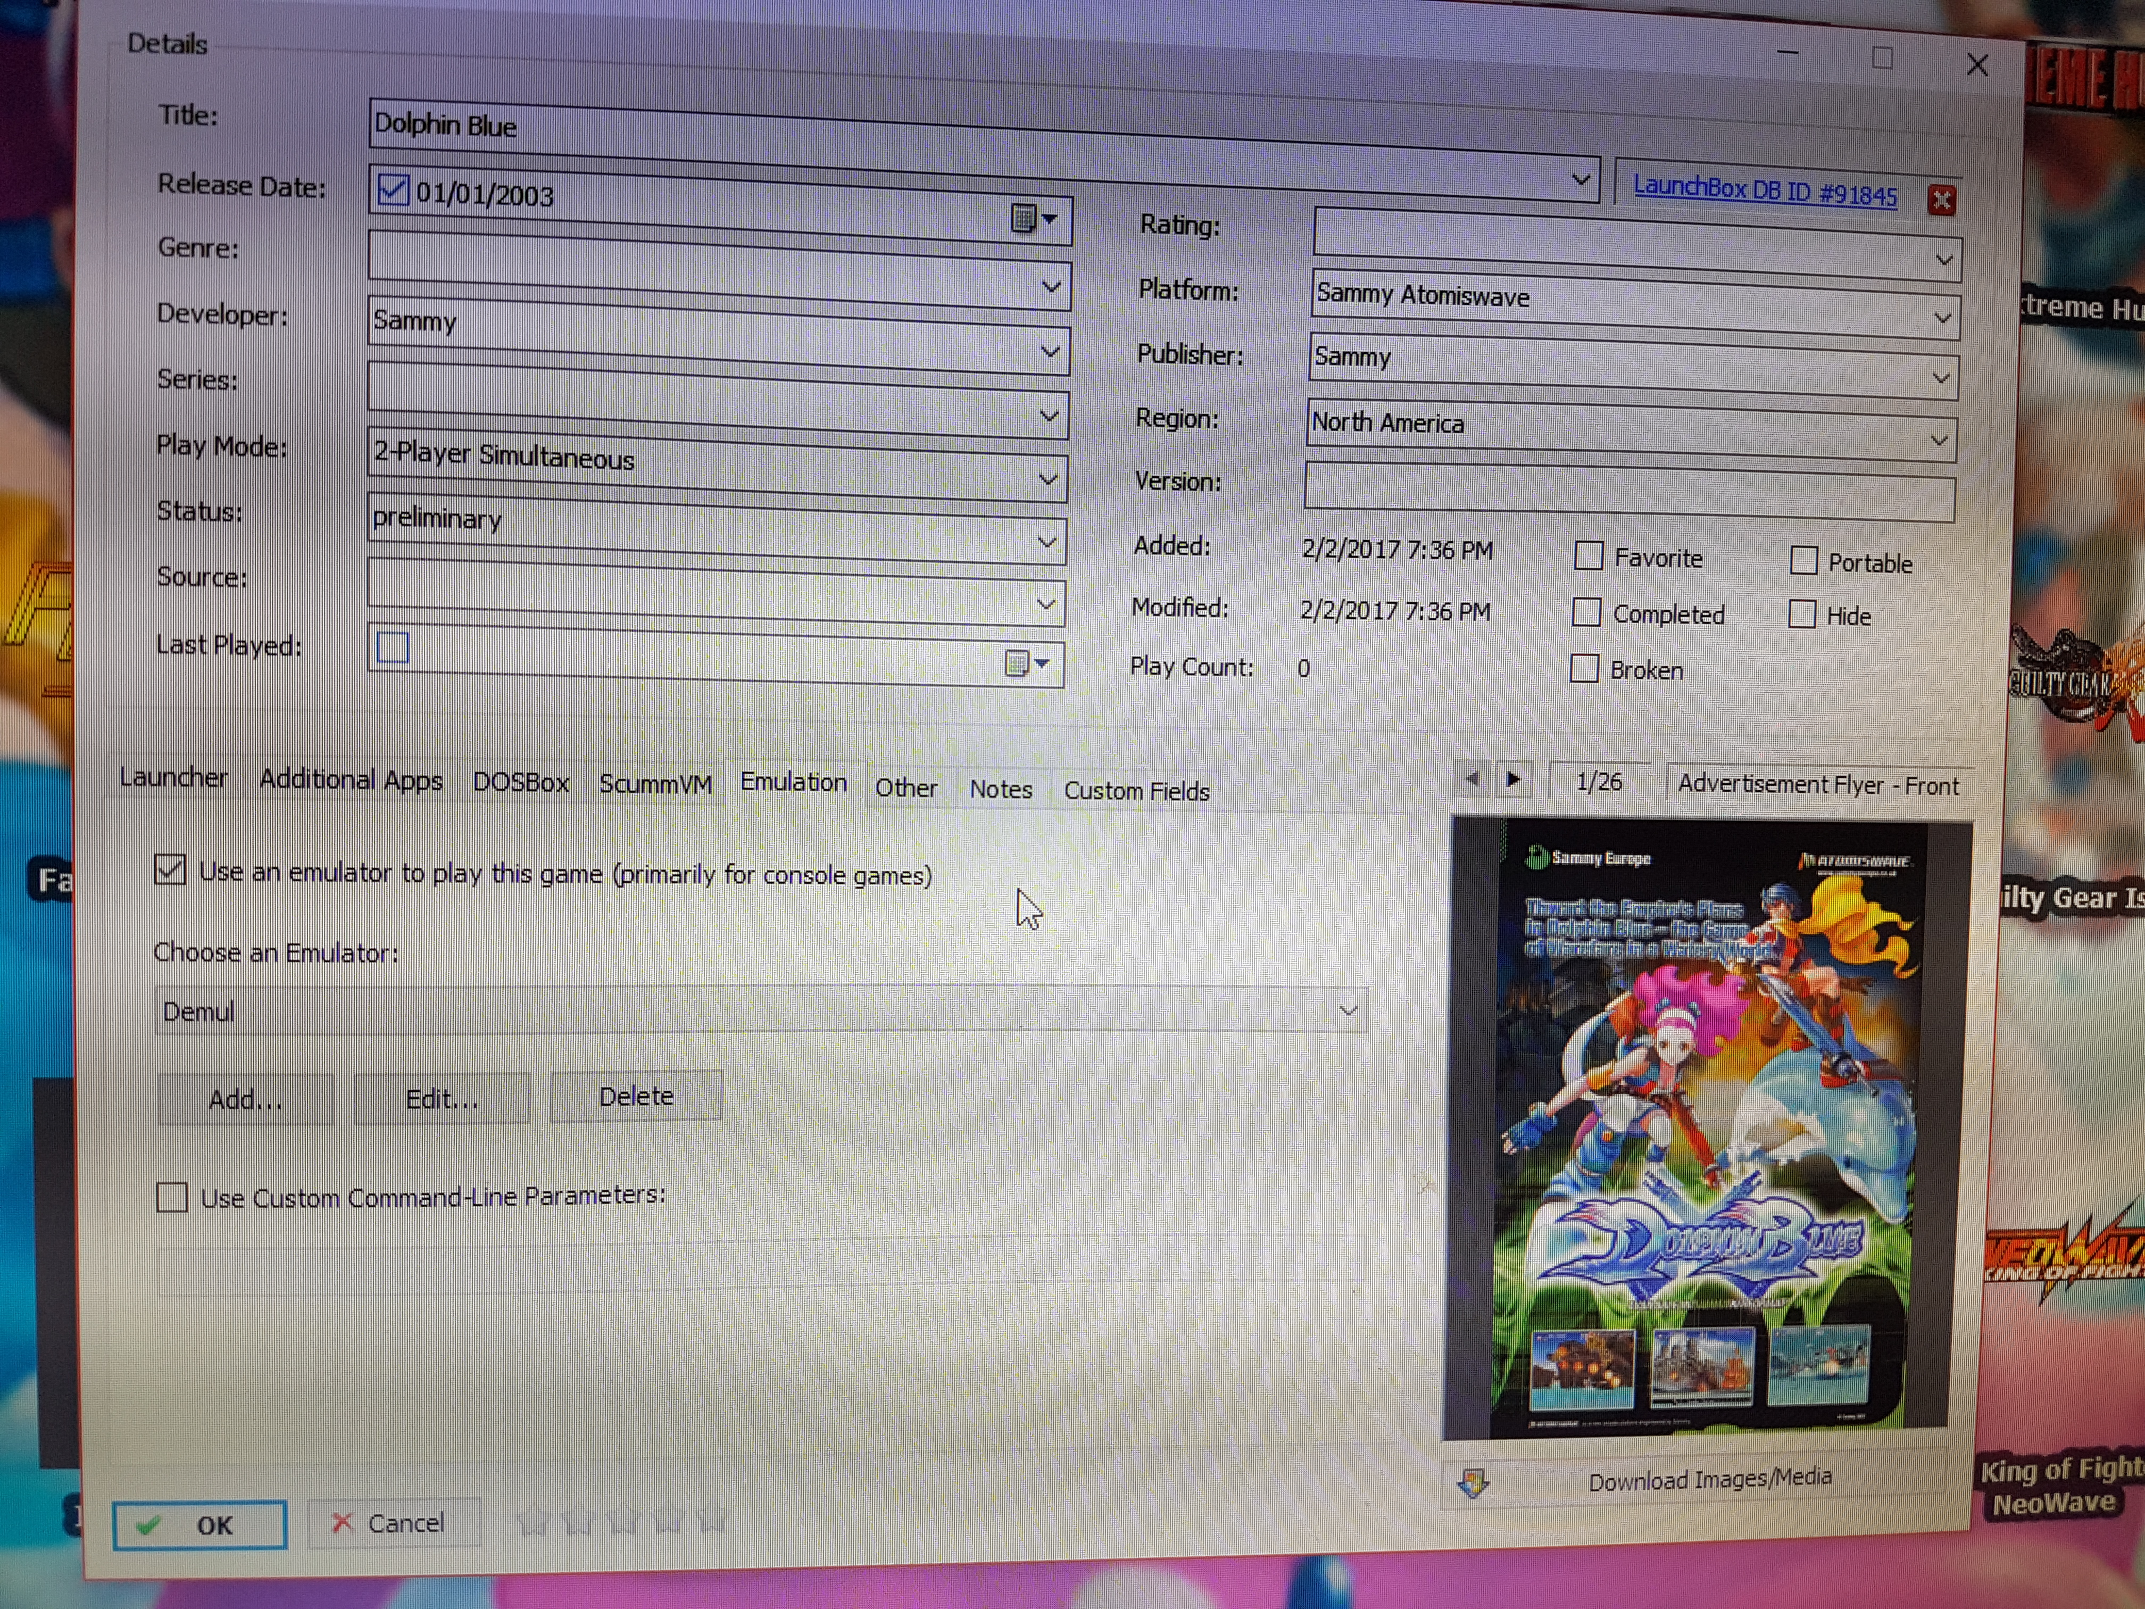
Task: Enable the Last Played date checkbox
Action: tap(393, 648)
